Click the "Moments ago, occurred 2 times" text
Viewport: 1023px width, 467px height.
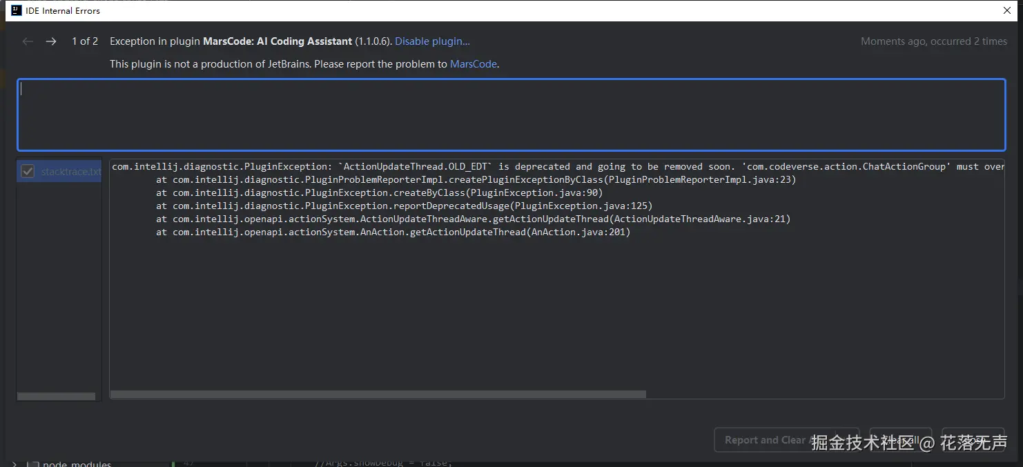(934, 41)
